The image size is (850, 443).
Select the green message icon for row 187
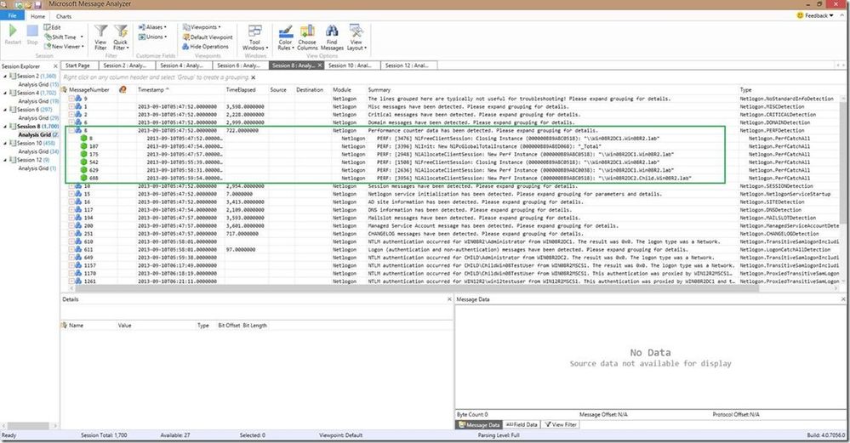coord(83,146)
